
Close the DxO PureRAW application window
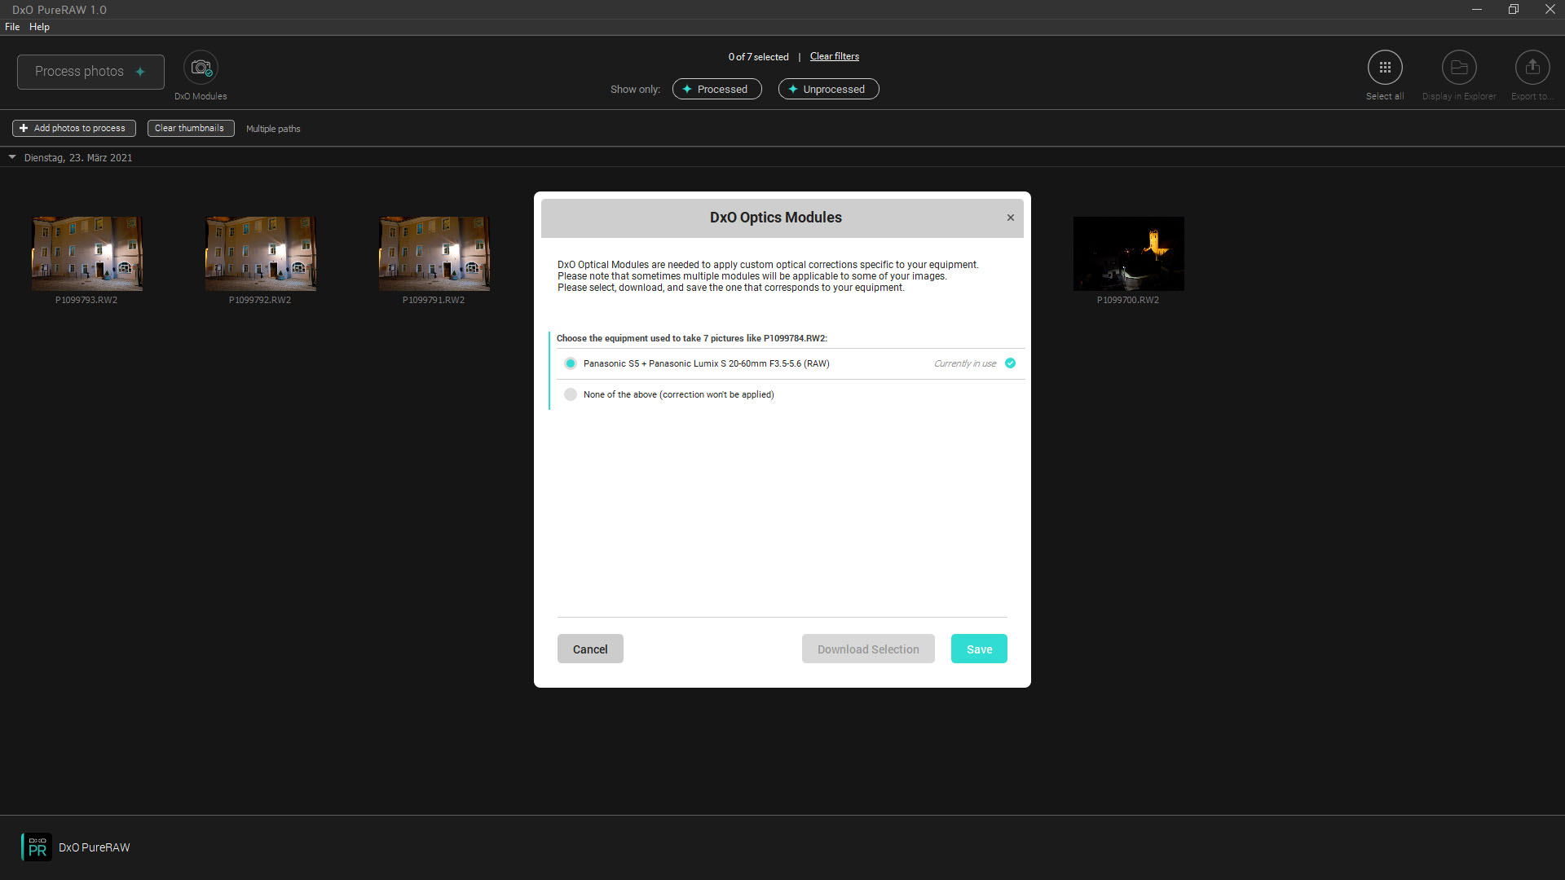[1550, 9]
